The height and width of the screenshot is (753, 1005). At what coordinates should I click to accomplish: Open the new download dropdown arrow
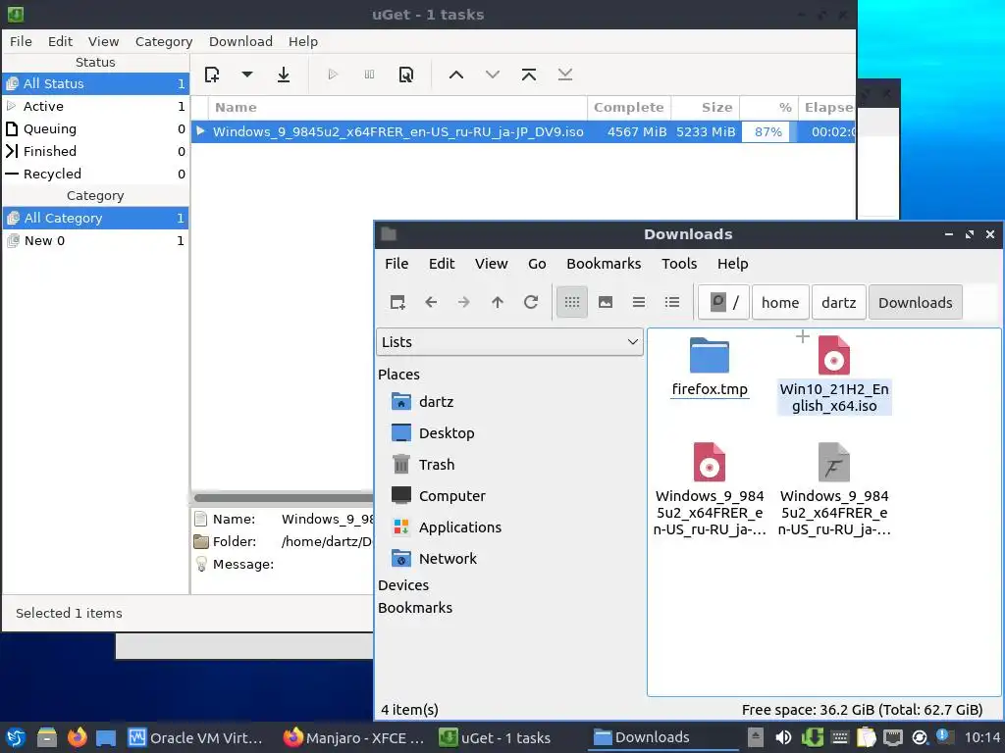tap(246, 75)
